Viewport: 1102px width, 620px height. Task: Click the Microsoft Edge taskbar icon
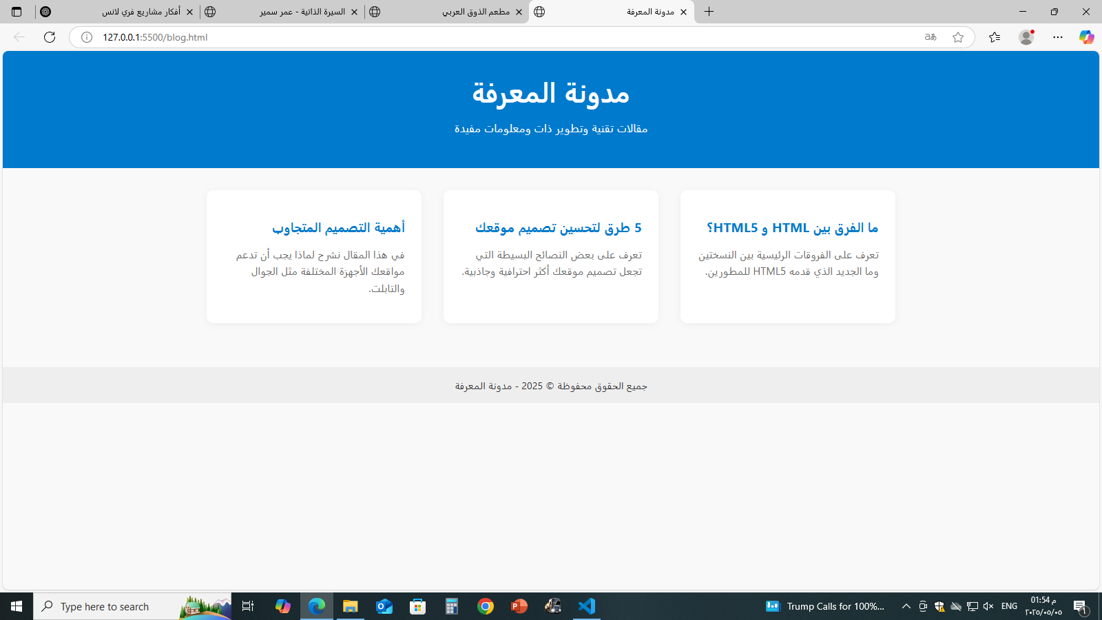[317, 606]
